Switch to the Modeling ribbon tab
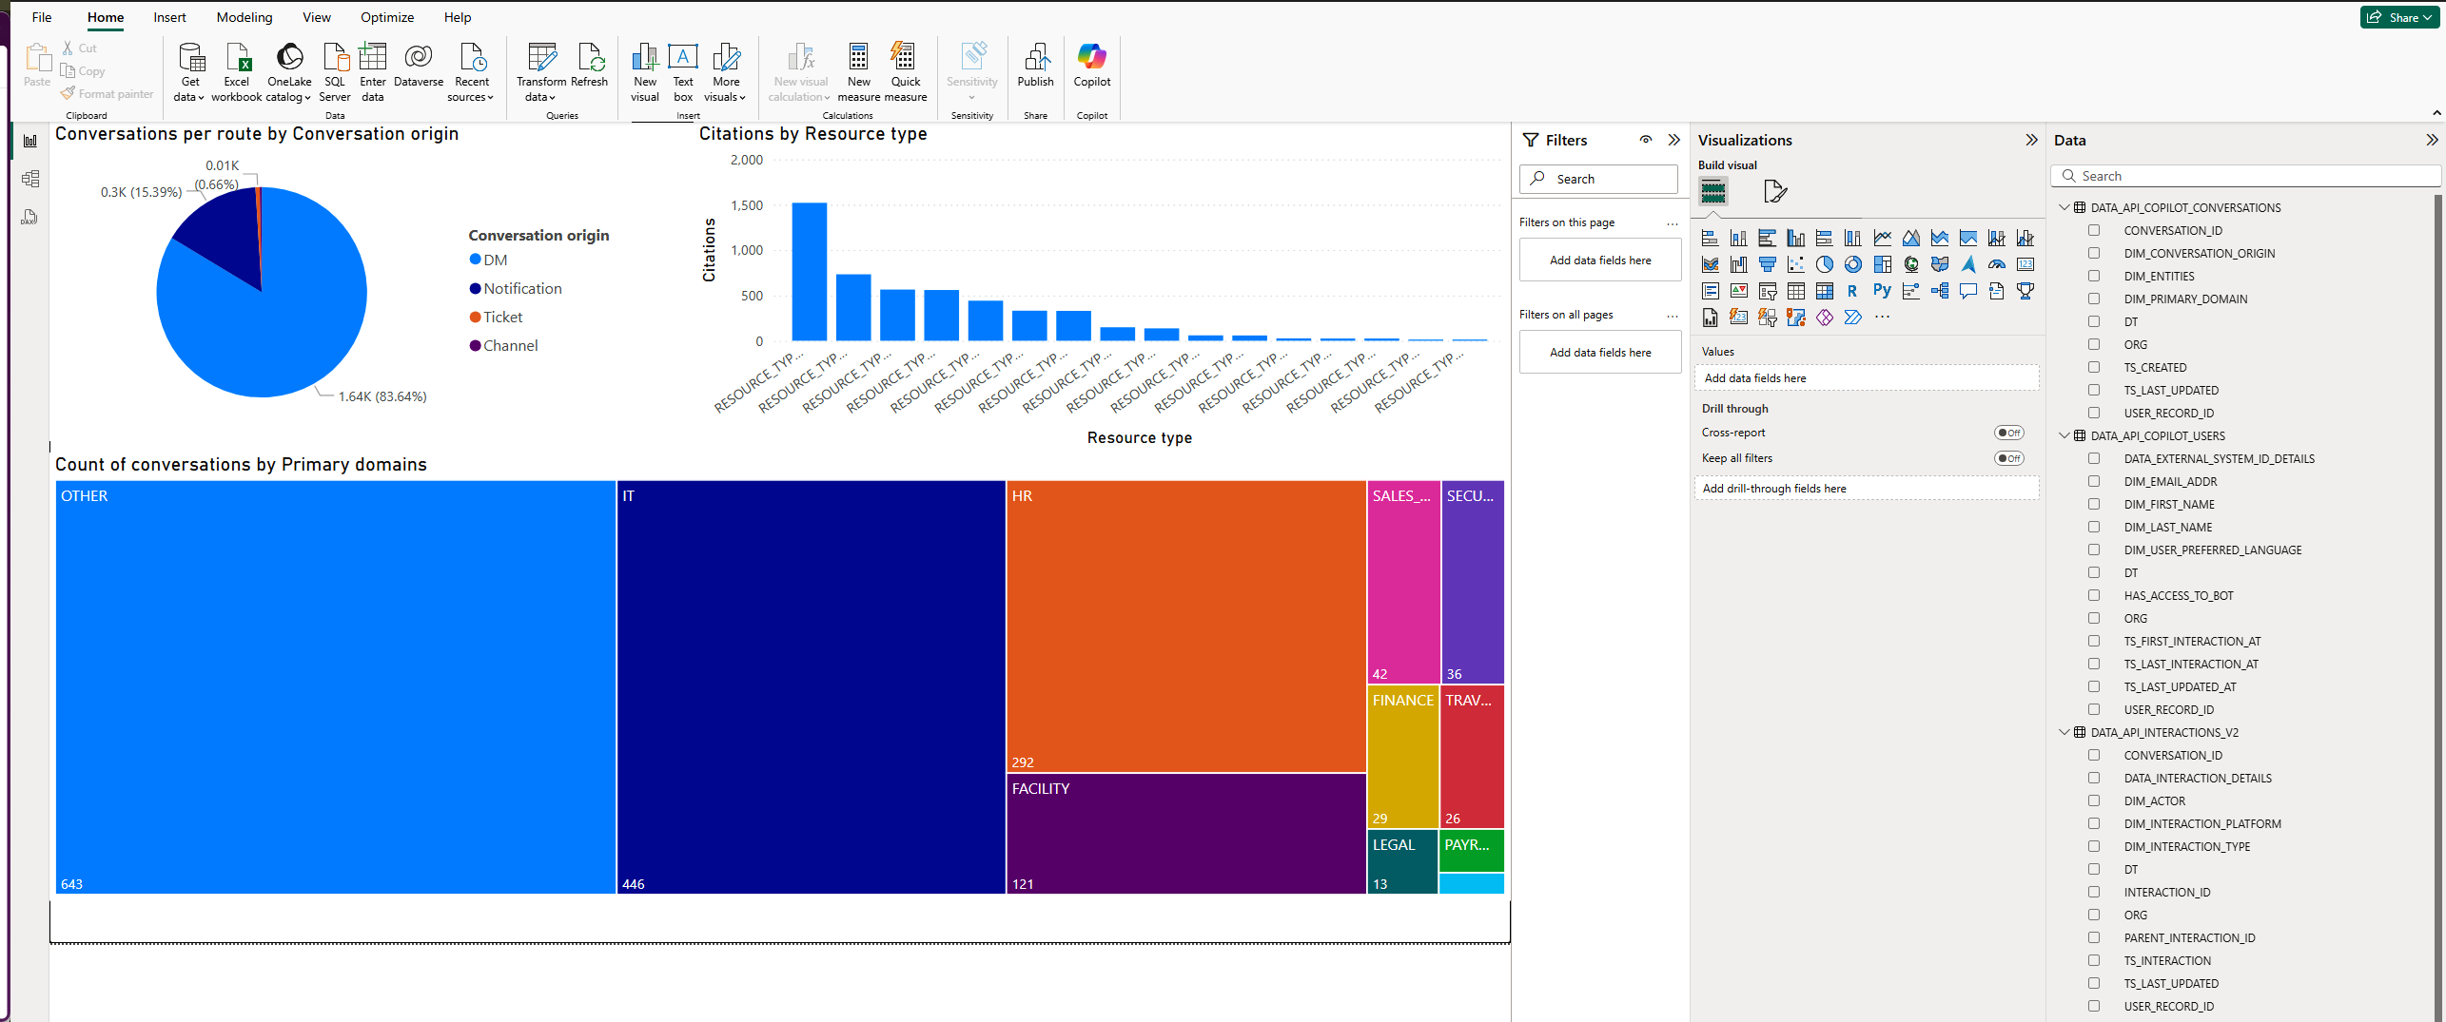Viewport: 2446px width, 1022px height. [245, 17]
